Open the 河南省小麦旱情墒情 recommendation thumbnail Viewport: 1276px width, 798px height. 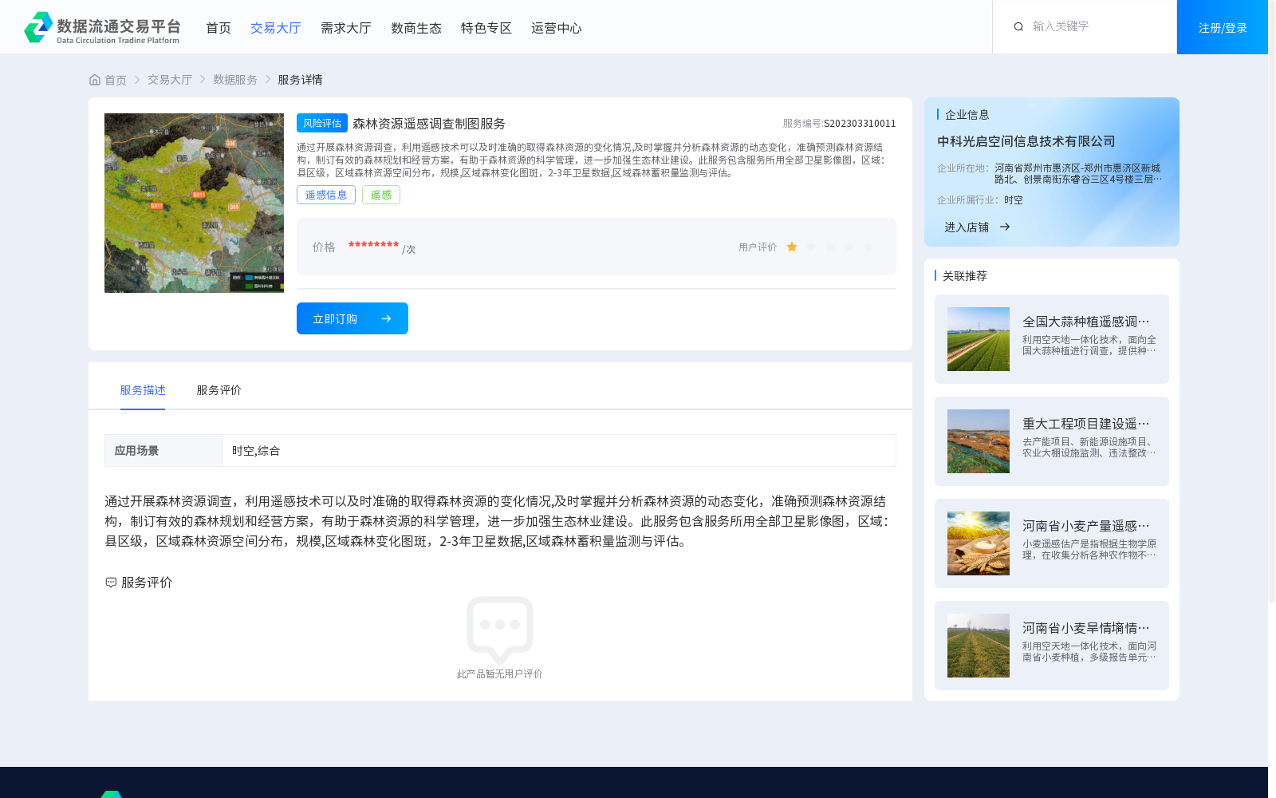tap(979, 646)
